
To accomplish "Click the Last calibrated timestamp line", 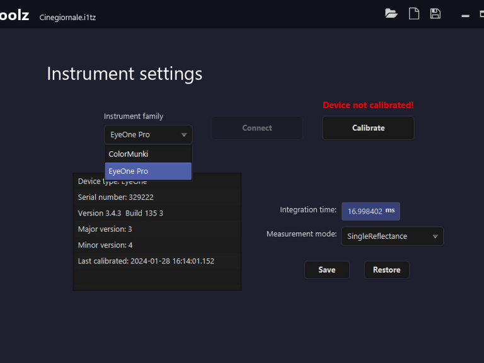I will pos(146,261).
